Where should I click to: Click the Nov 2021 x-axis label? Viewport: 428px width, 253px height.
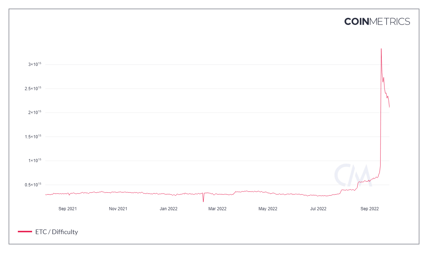click(x=118, y=209)
